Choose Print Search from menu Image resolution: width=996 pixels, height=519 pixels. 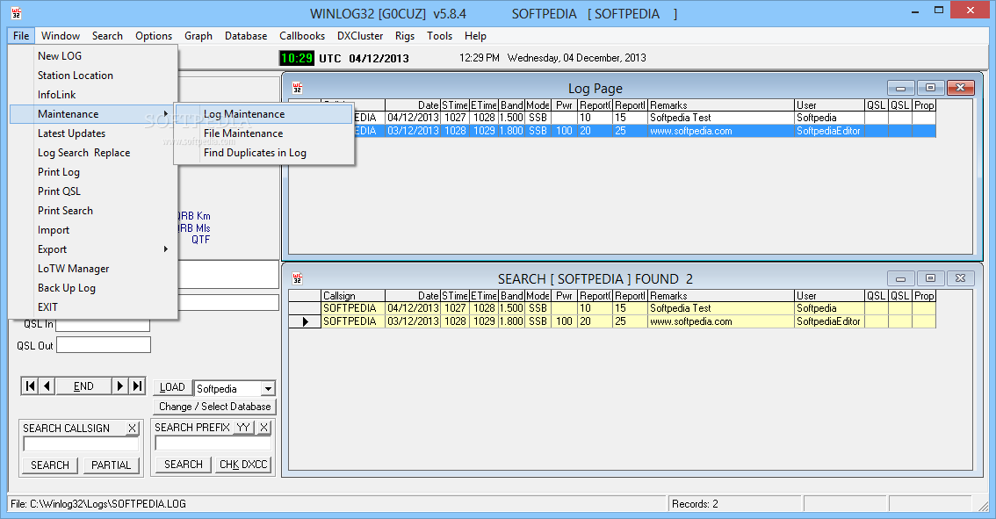tap(94, 210)
